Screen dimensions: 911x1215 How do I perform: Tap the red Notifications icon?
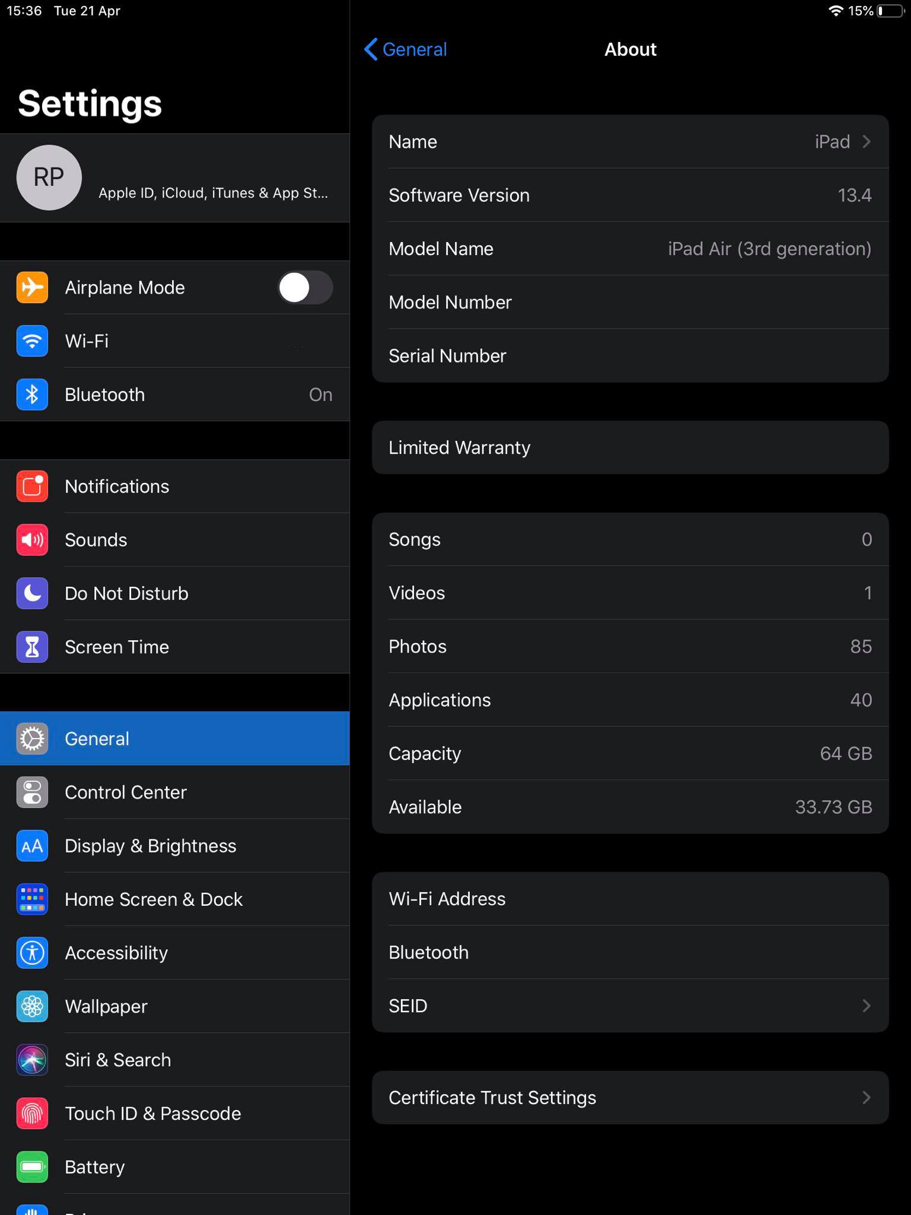pyautogui.click(x=32, y=486)
